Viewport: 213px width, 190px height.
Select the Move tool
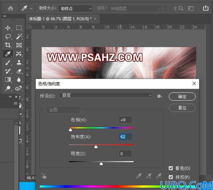point(8,28)
